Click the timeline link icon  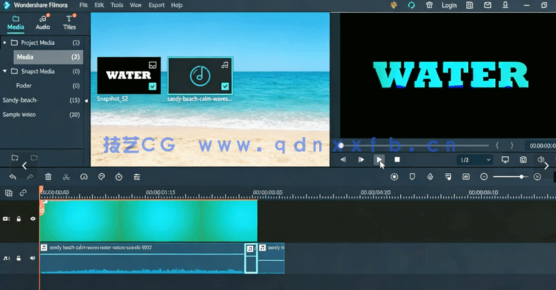23,193
